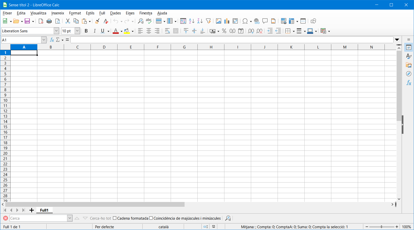Viewport: 414px width, 230px height.
Task: Click the Cerca-ho tot button
Action: click(100, 218)
